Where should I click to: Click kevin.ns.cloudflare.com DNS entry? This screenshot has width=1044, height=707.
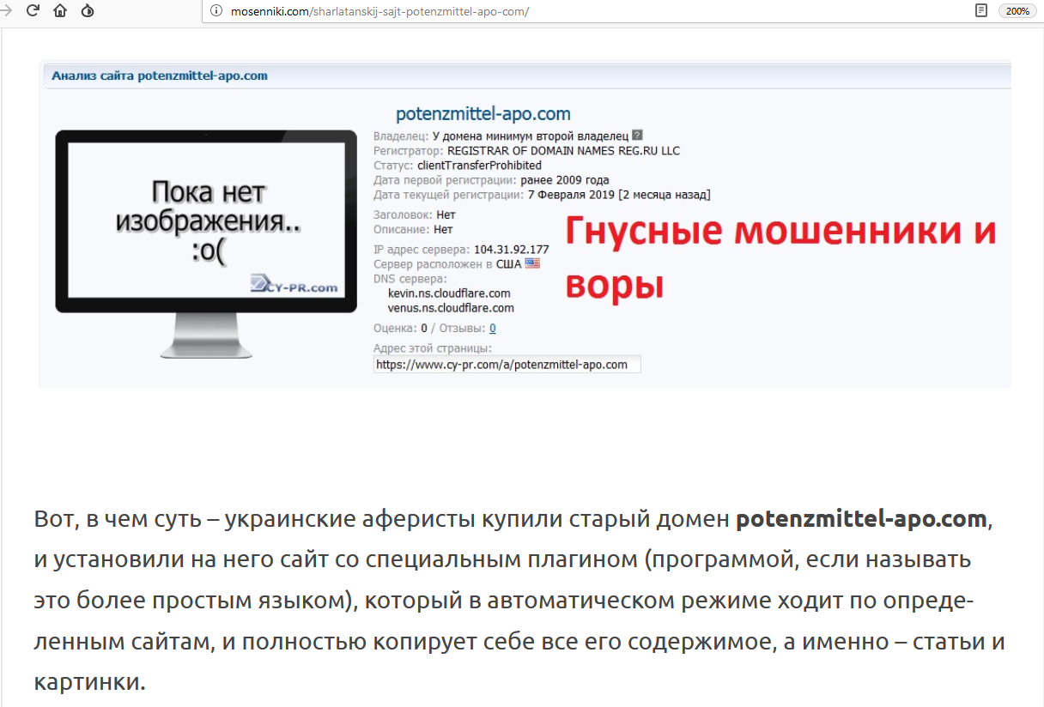pyautogui.click(x=449, y=293)
